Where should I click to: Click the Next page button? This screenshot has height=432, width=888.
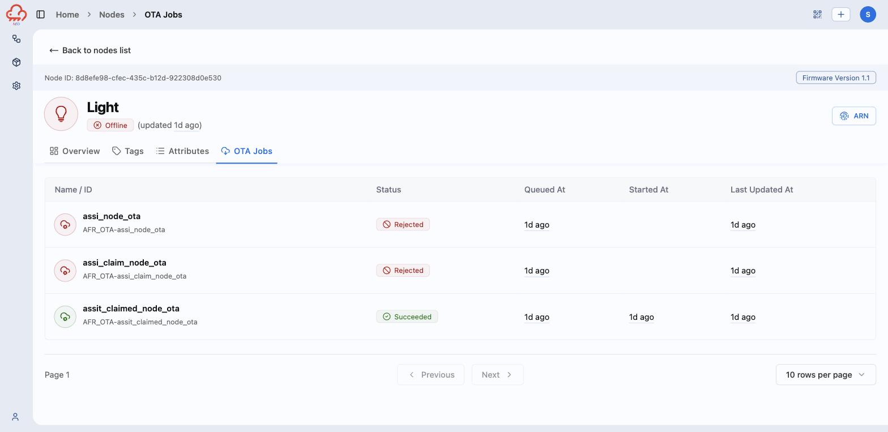point(498,375)
